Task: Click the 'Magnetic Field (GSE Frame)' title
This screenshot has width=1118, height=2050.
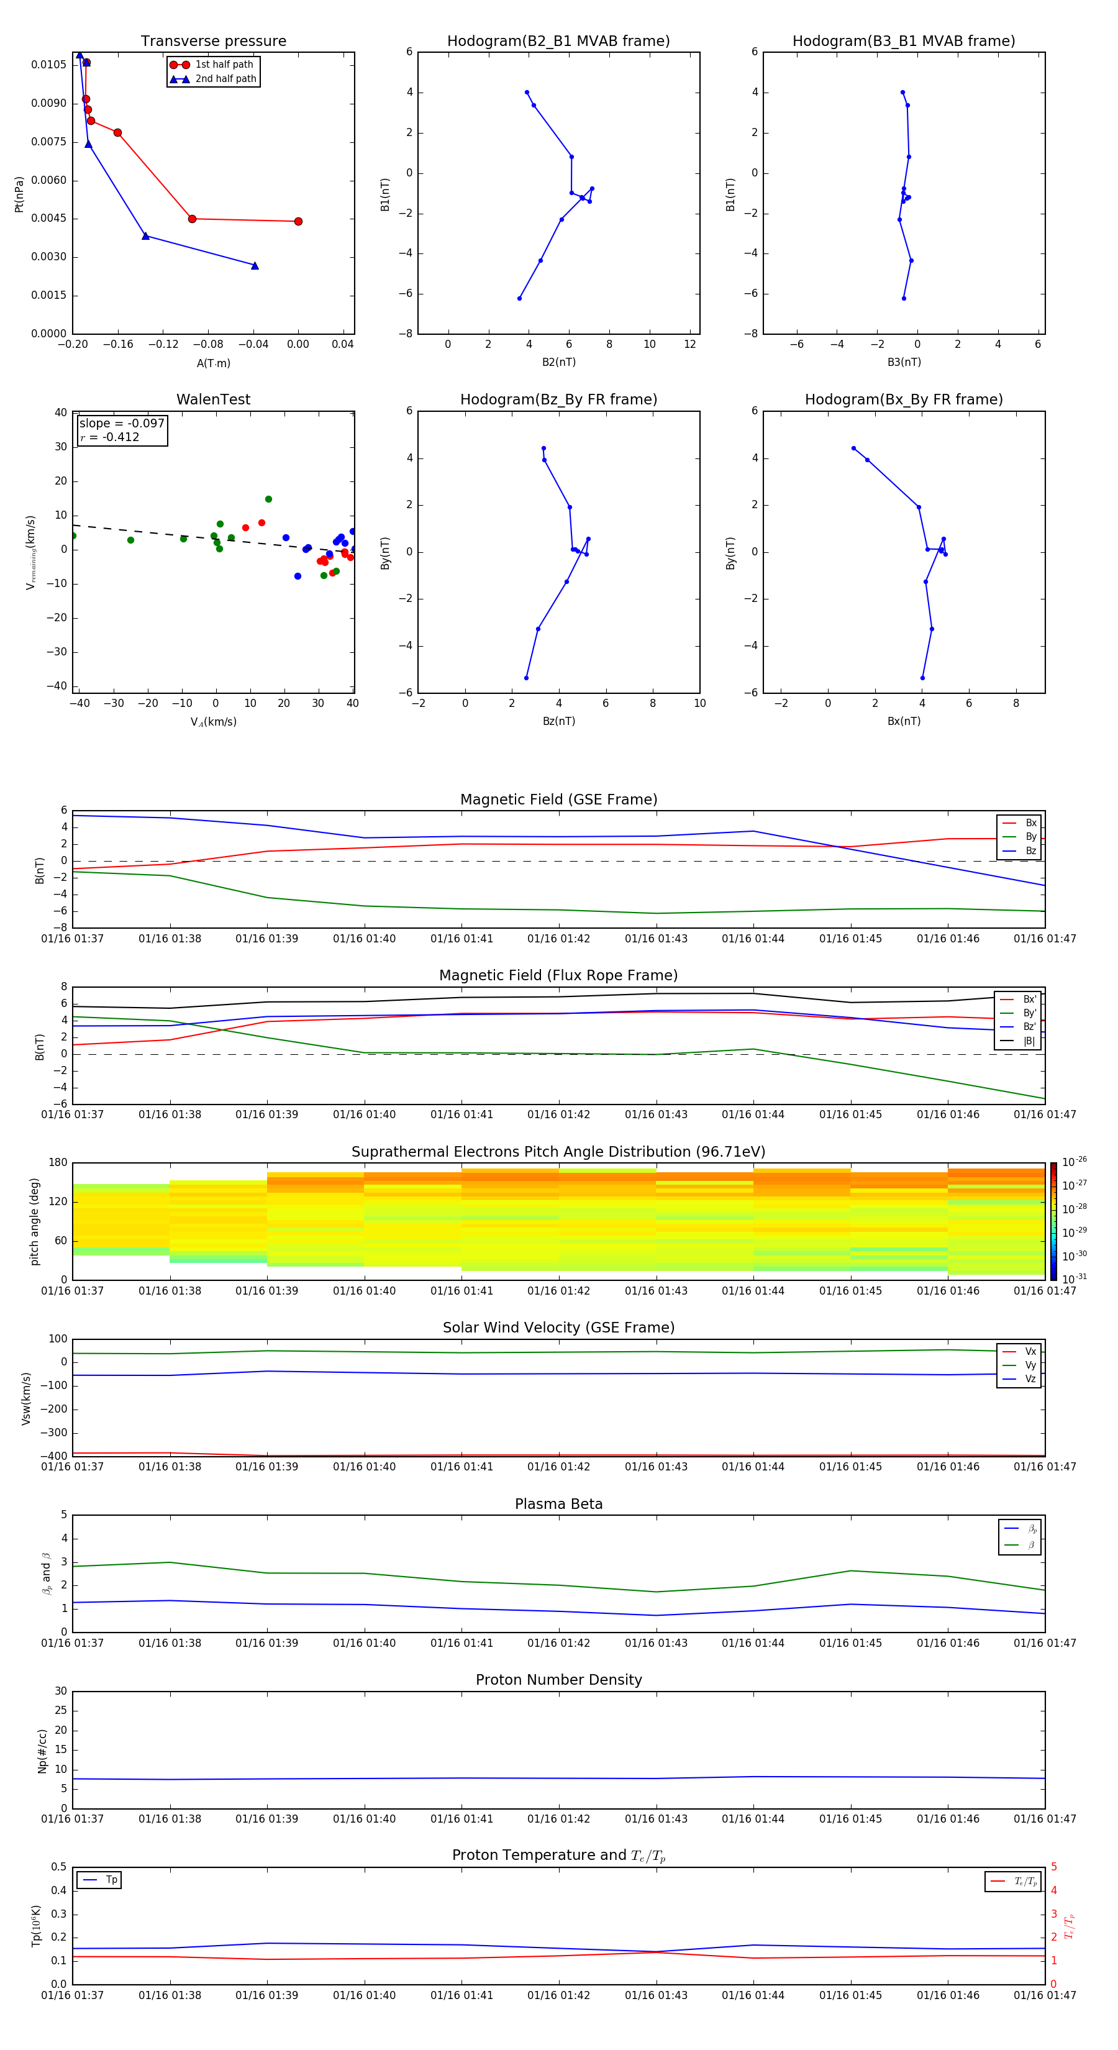Action: click(558, 799)
